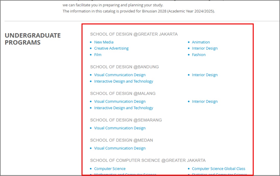Viewport: 280px width, 176px height.
Task: Open the Fashion program link
Action: (199, 55)
